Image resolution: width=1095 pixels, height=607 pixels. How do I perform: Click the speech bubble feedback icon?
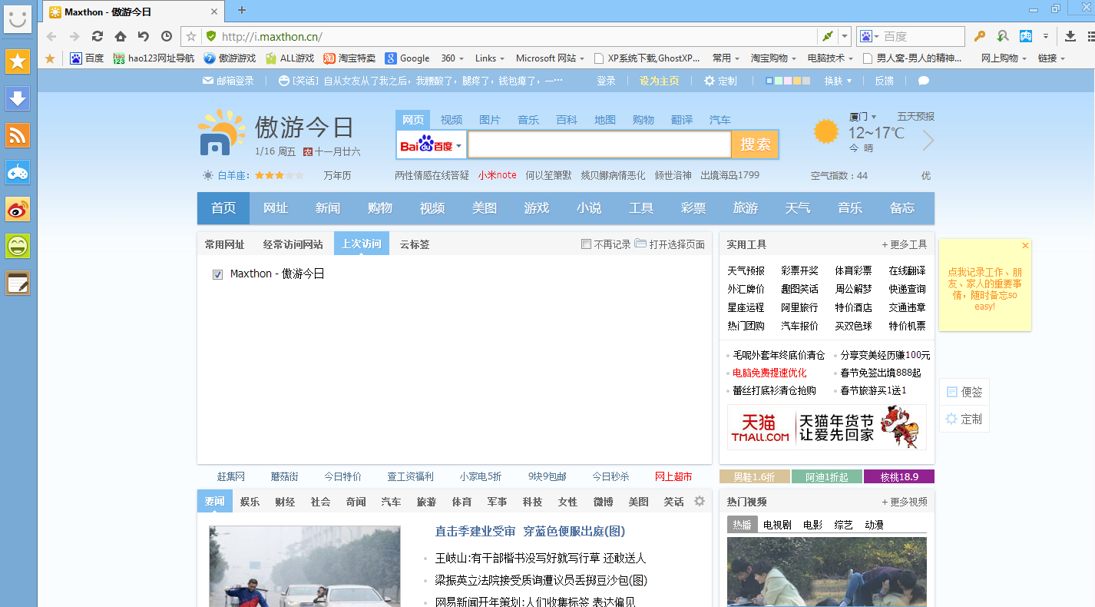pyautogui.click(x=924, y=81)
